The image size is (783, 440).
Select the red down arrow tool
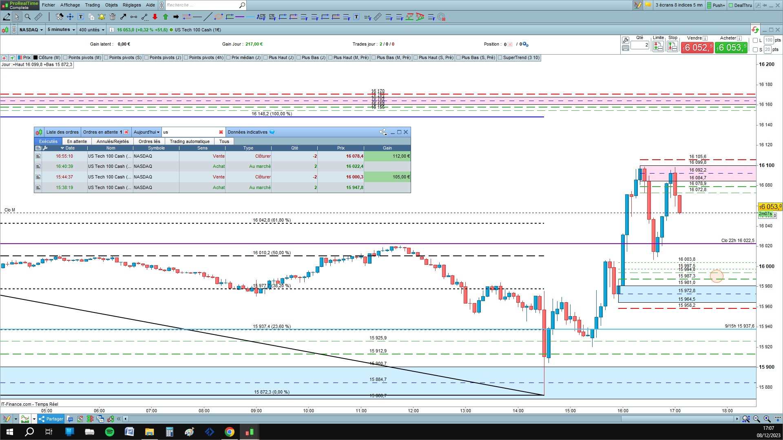[x=155, y=17]
